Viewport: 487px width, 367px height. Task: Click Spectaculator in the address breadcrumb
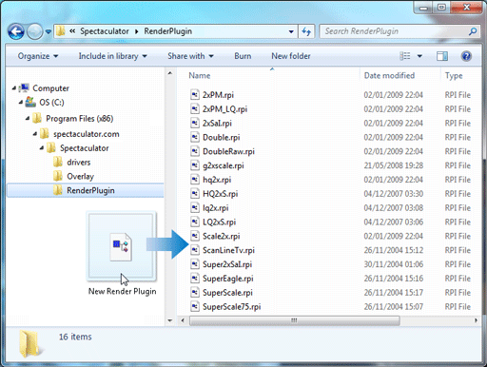pos(105,31)
